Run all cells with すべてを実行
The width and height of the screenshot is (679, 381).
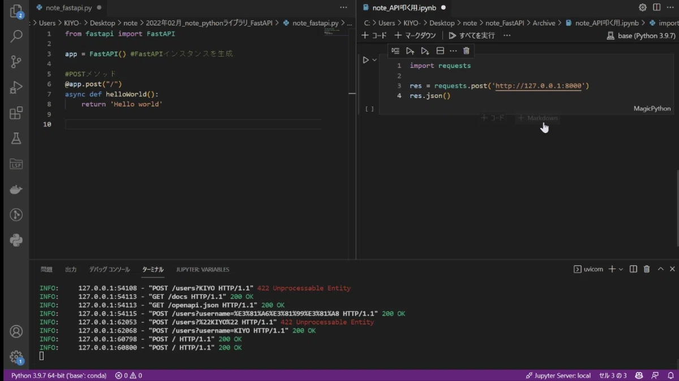(x=472, y=35)
